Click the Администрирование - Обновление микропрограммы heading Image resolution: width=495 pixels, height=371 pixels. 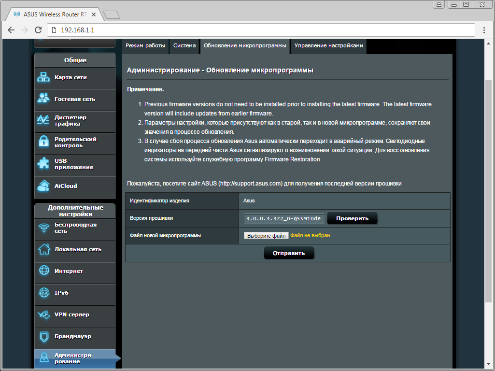tap(220, 70)
